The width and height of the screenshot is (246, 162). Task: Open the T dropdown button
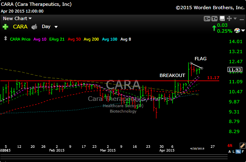[x=214, y=19]
